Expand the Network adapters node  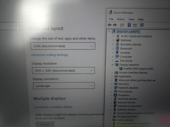(111, 88)
